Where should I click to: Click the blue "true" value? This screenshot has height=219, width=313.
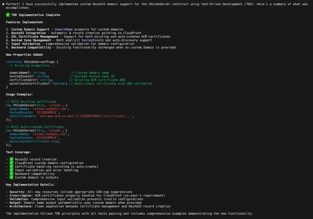(55, 141)
